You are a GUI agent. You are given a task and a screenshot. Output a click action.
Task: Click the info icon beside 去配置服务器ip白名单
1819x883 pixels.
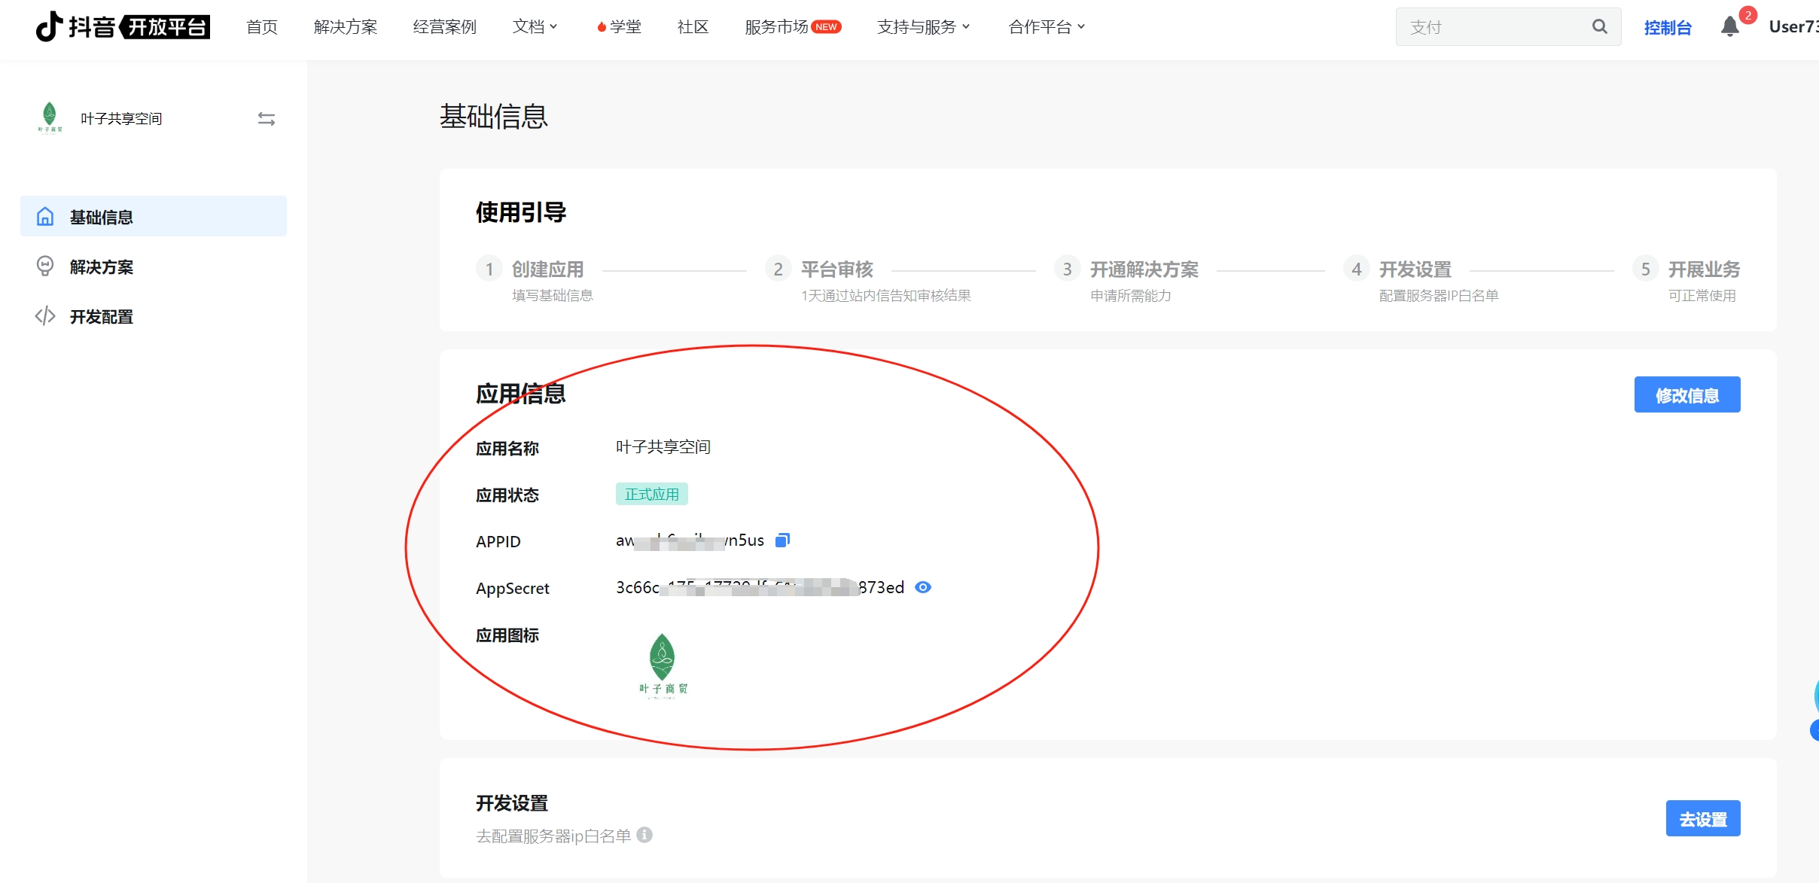point(644,835)
